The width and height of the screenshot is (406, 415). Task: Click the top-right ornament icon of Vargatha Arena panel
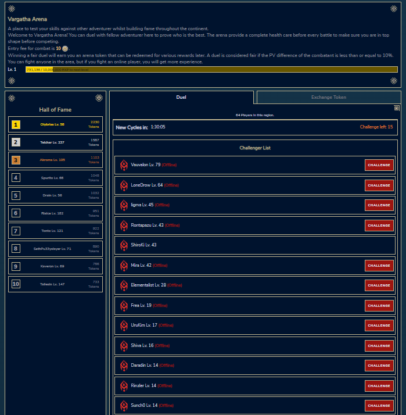[x=394, y=10]
